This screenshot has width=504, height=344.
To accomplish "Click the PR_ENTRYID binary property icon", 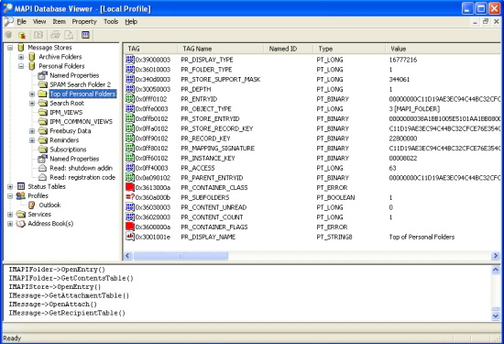I will tap(129, 99).
